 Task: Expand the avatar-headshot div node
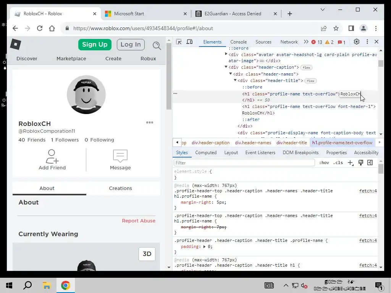226,54
